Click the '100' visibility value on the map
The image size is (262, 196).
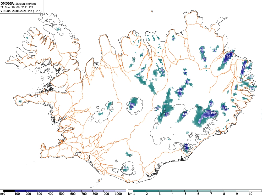coord(213,113)
